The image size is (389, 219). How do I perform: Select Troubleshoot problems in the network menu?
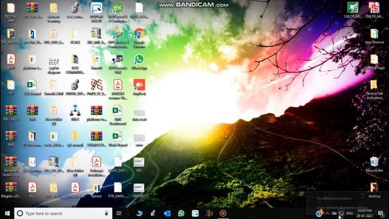click(334, 198)
